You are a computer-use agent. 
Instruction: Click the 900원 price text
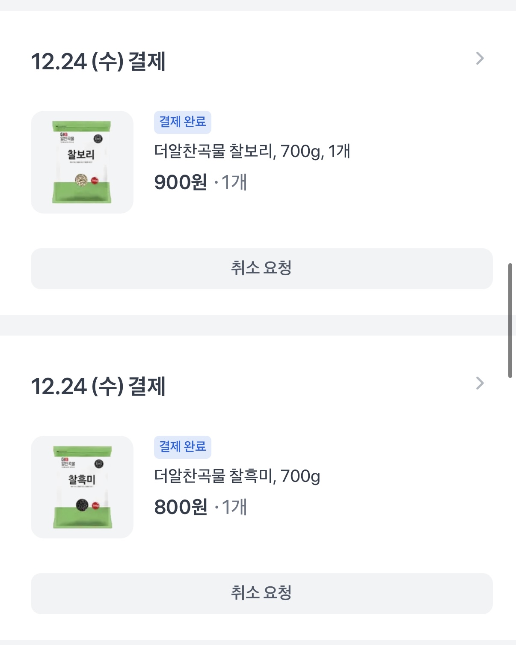click(181, 182)
